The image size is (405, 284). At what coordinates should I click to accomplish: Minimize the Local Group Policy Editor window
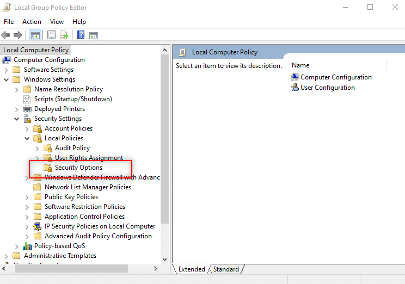click(346, 7)
